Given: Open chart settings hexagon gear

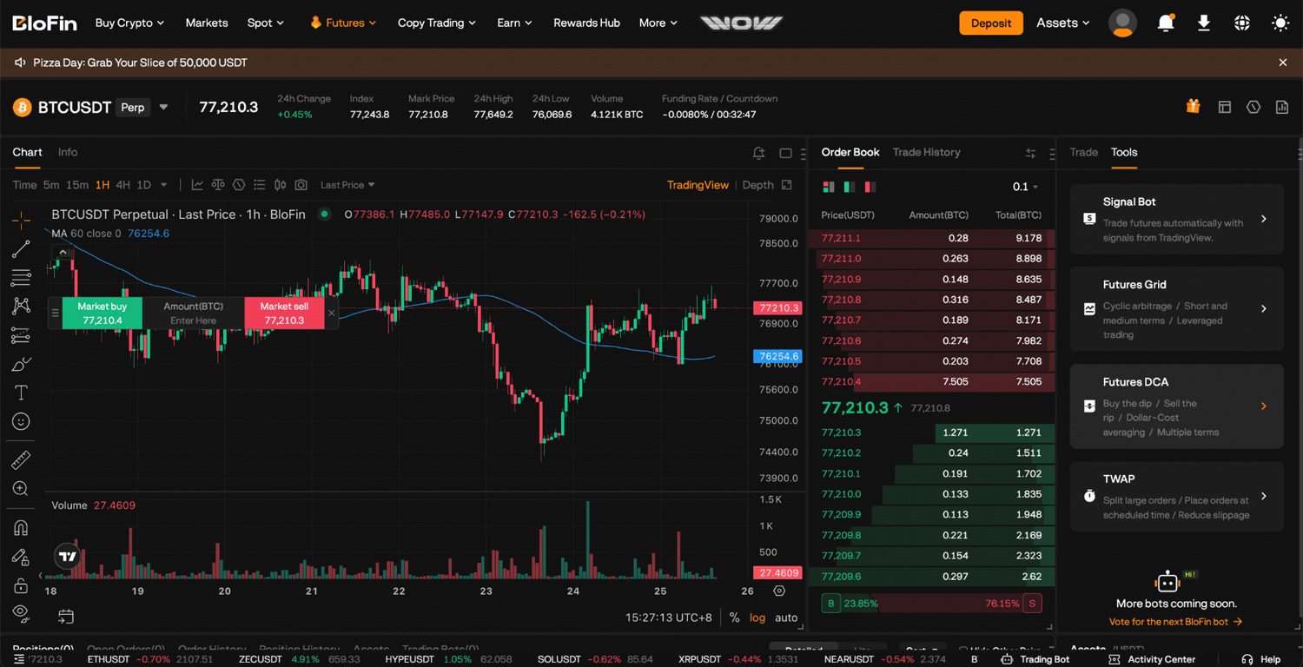Looking at the screenshot, I should [x=779, y=591].
